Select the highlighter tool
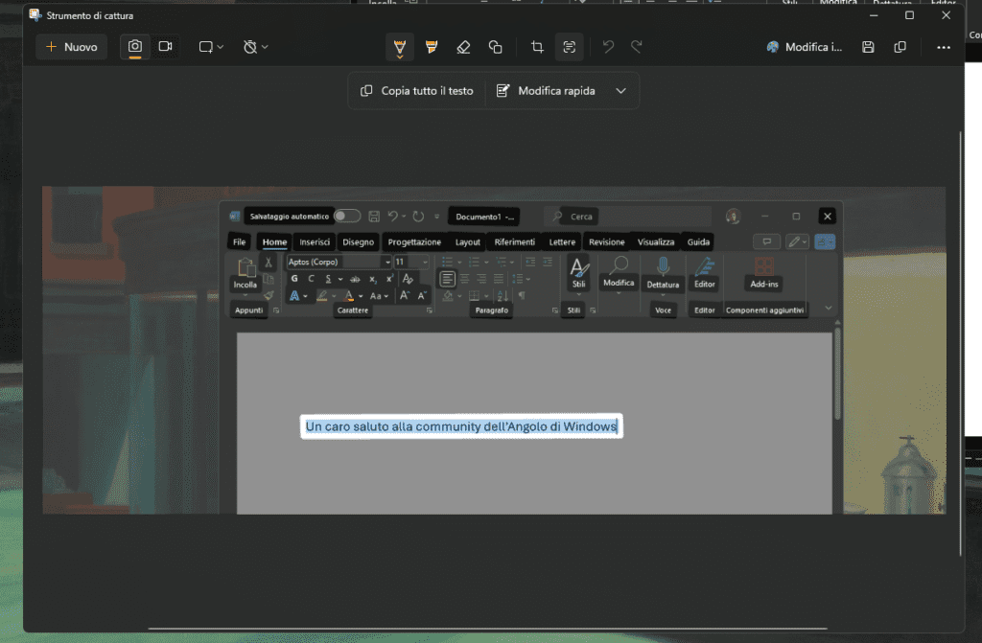Image resolution: width=982 pixels, height=643 pixels. coord(432,47)
